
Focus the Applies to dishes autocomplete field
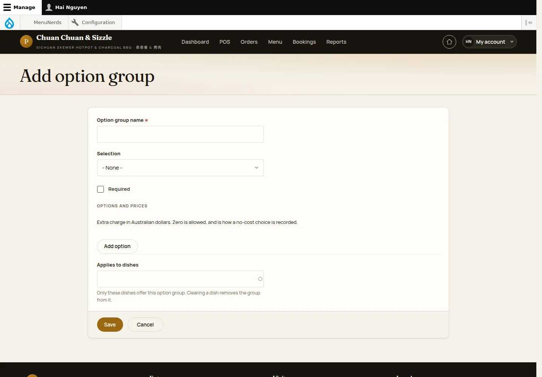point(180,279)
